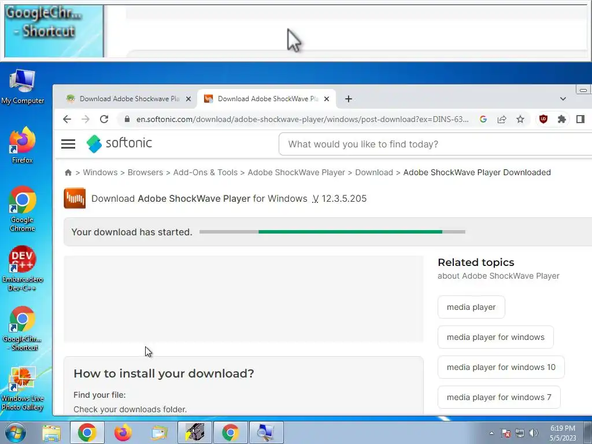Select the media player topic
Screen dimensions: 592x444
click(471, 307)
